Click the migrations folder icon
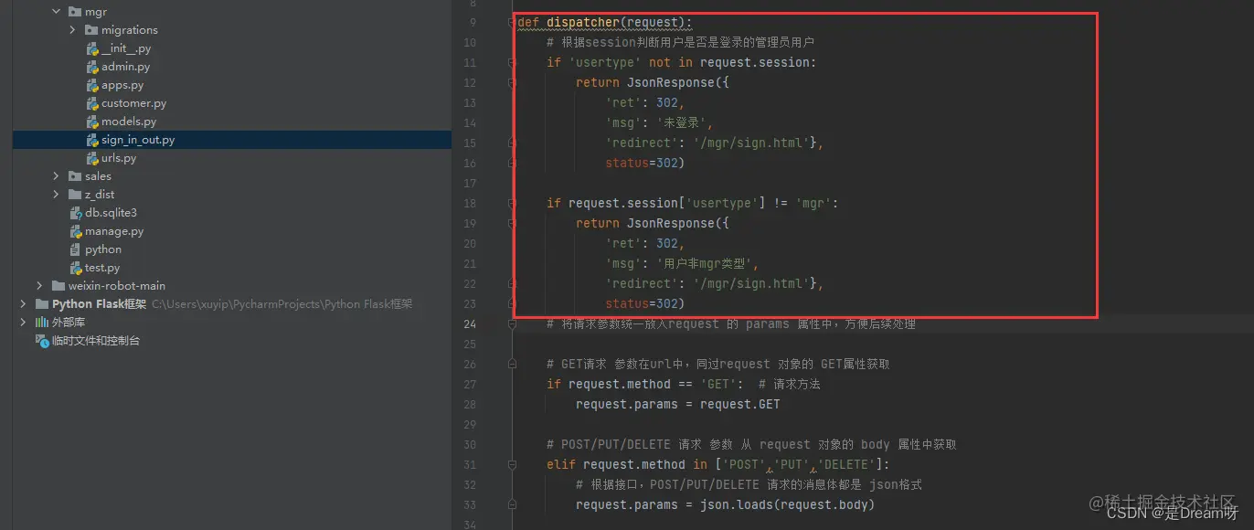1254x530 pixels. tap(91, 30)
